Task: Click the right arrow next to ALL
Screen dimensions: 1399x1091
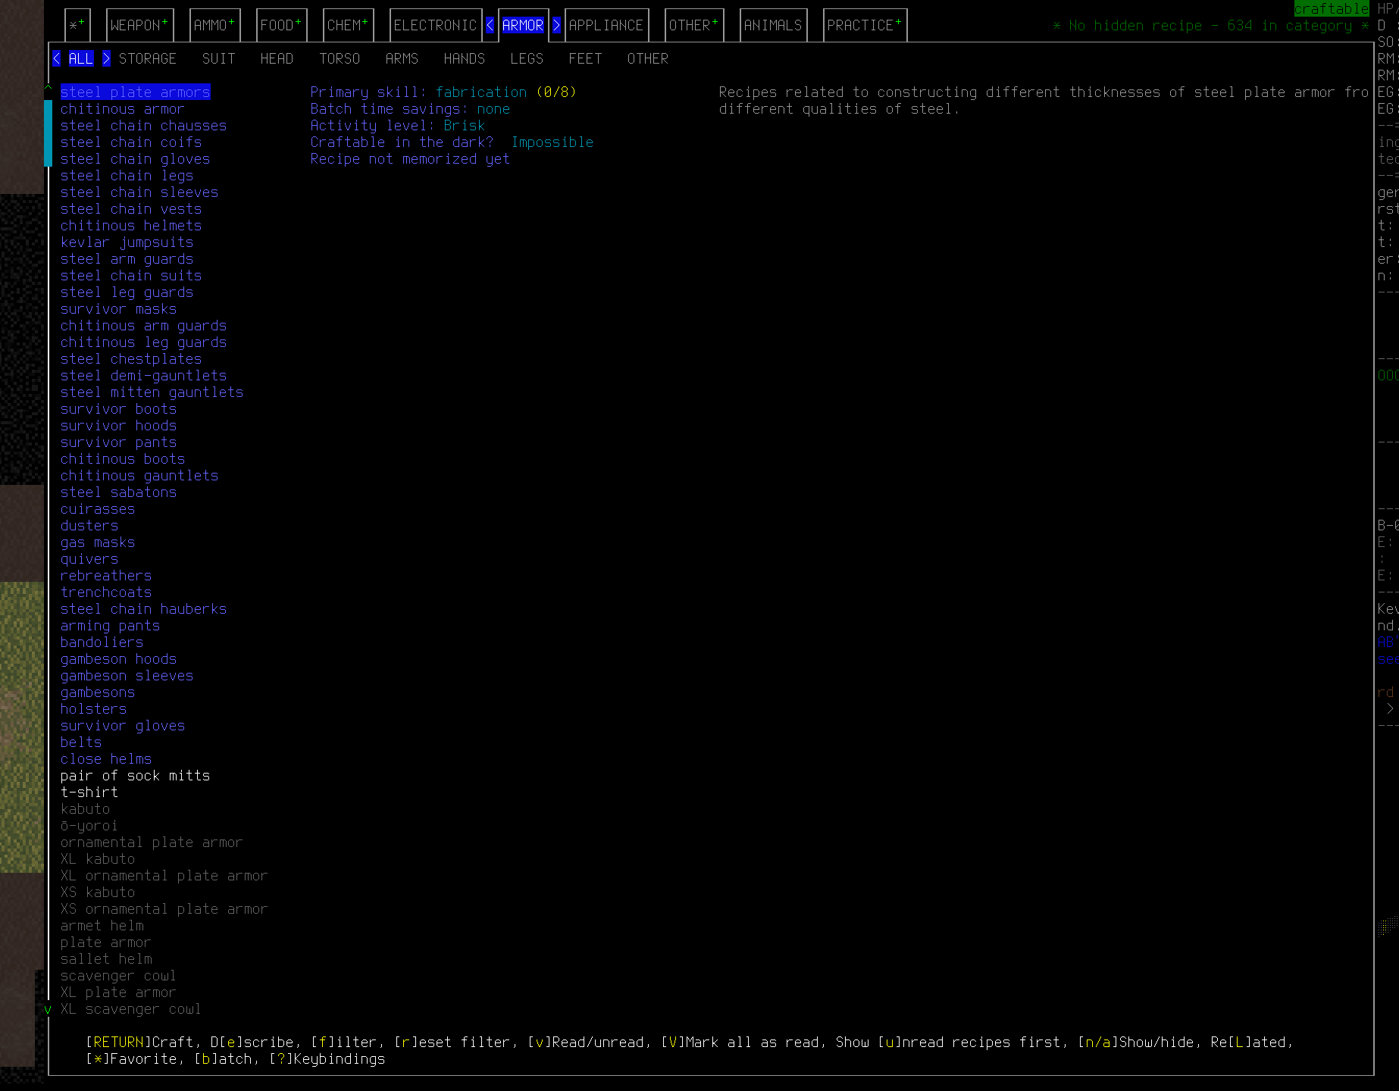Action: (x=107, y=58)
